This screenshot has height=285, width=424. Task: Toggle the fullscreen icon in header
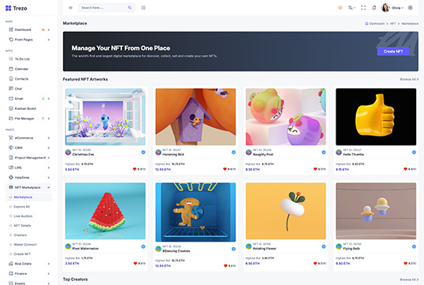coord(363,8)
